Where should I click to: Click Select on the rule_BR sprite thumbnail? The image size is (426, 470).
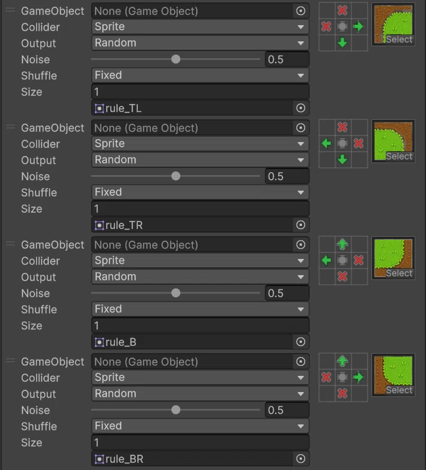[399, 390]
